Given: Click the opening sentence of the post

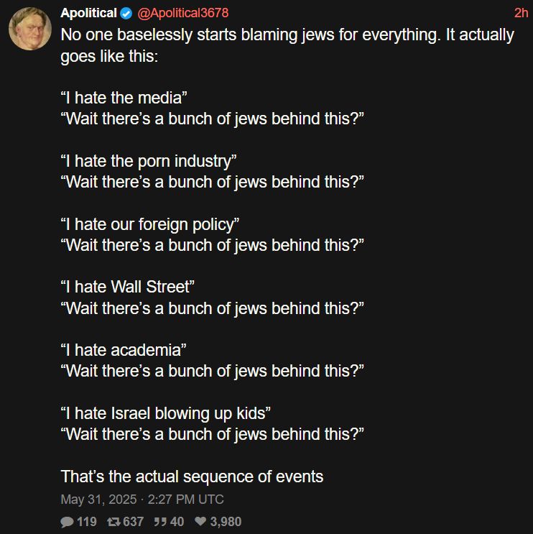Looking at the screenshot, I should click(287, 35).
